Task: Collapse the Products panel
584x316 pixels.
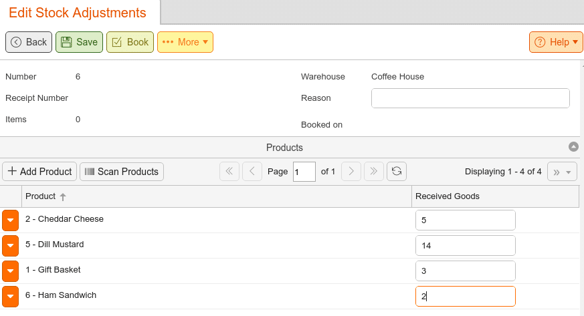Action: click(x=573, y=147)
